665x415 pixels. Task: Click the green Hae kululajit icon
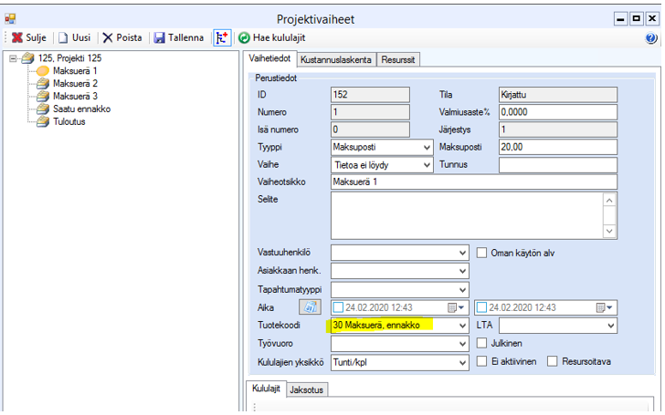pyautogui.click(x=244, y=37)
